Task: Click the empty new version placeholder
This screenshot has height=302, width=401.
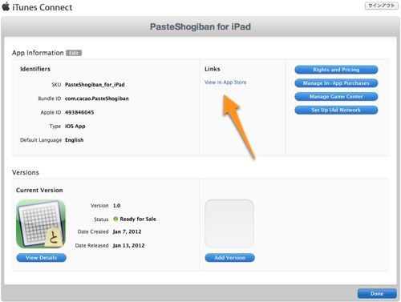Action: [x=229, y=223]
